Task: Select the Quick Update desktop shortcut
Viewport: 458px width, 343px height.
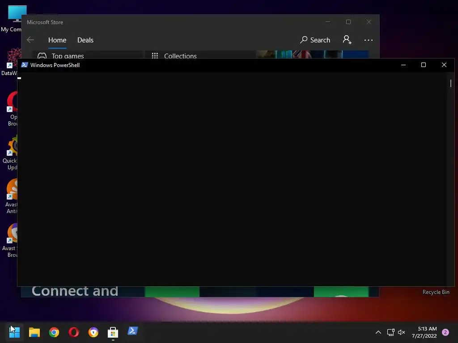Action: (10, 153)
